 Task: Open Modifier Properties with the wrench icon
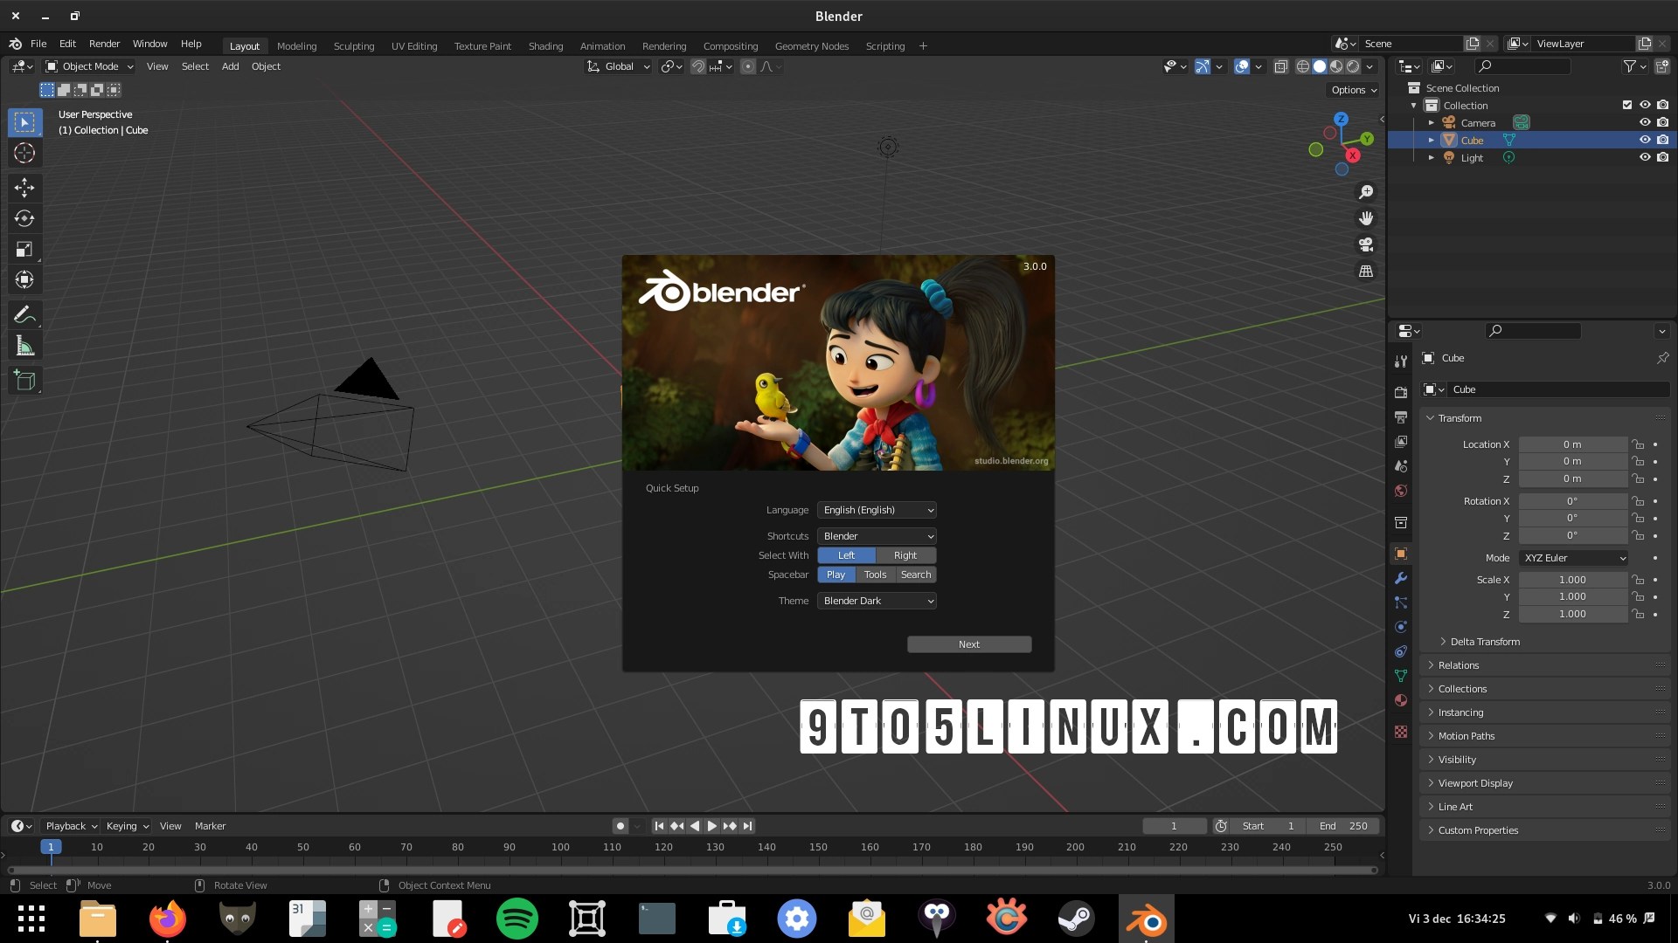[1400, 578]
